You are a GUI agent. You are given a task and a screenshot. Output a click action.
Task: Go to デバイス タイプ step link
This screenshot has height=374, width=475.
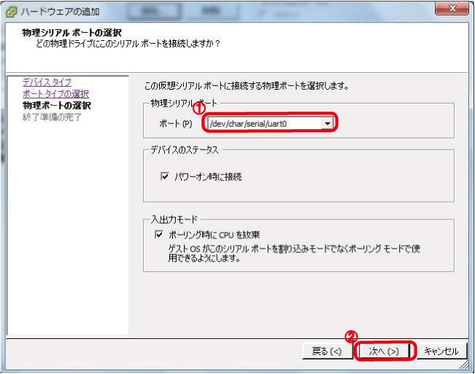[47, 82]
